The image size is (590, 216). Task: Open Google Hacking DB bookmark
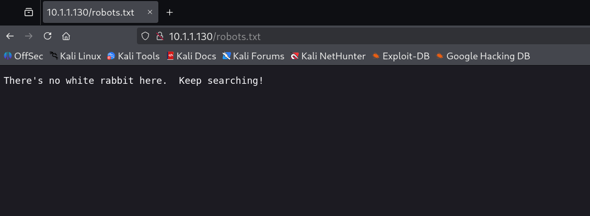[x=483, y=56]
